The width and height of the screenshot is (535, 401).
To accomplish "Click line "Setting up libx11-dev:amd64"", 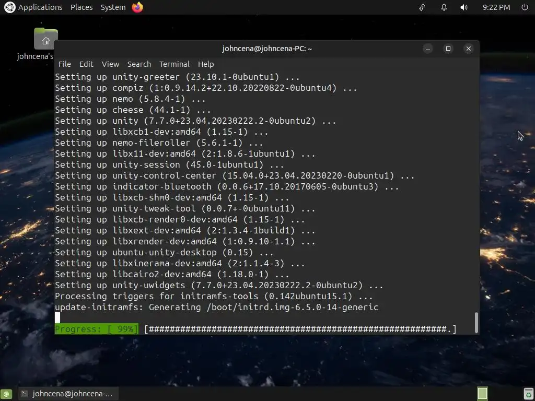I will [x=185, y=154].
